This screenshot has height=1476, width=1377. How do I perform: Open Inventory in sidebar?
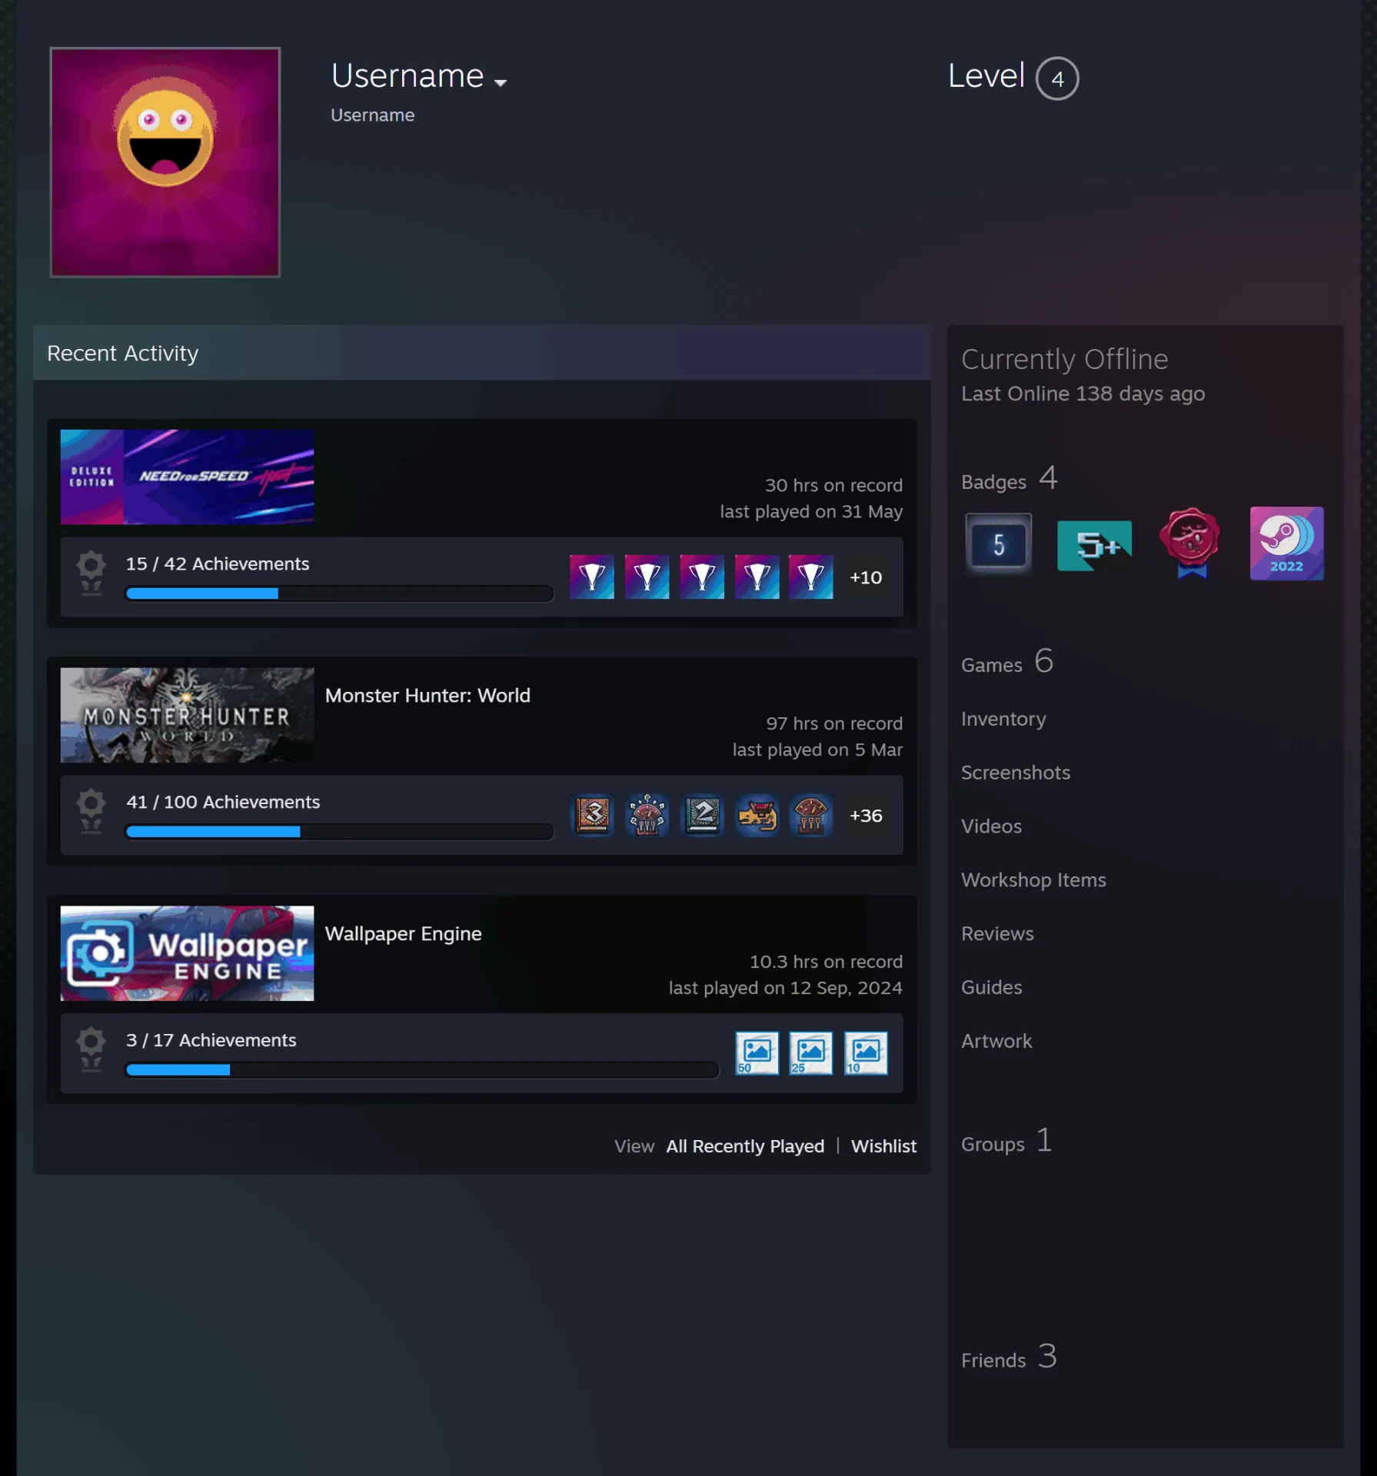point(1003,719)
